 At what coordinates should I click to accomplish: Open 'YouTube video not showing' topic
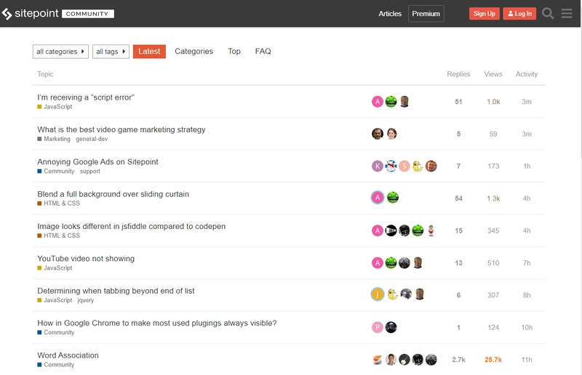pyautogui.click(x=86, y=259)
